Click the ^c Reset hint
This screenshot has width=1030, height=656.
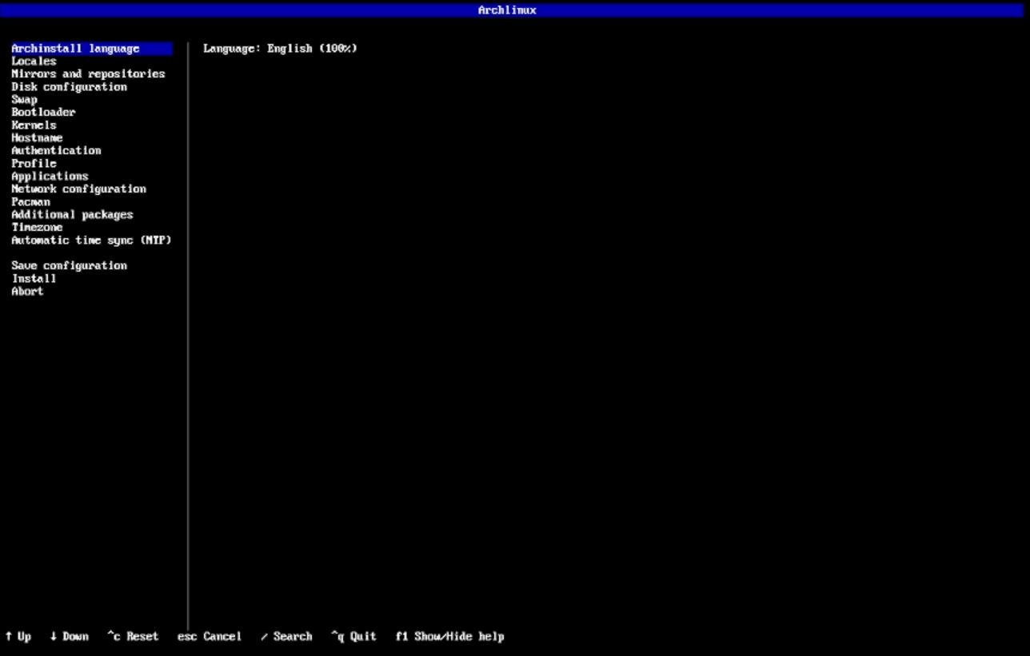point(133,637)
